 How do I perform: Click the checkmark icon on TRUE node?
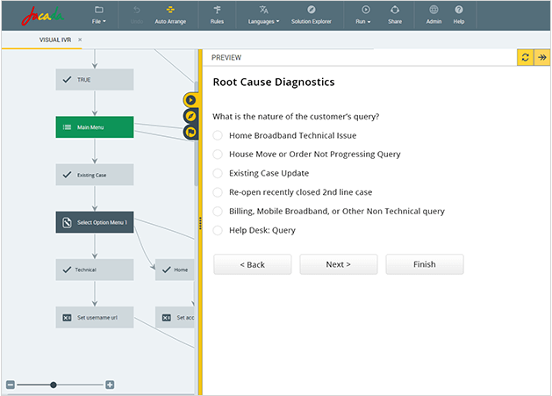click(67, 80)
